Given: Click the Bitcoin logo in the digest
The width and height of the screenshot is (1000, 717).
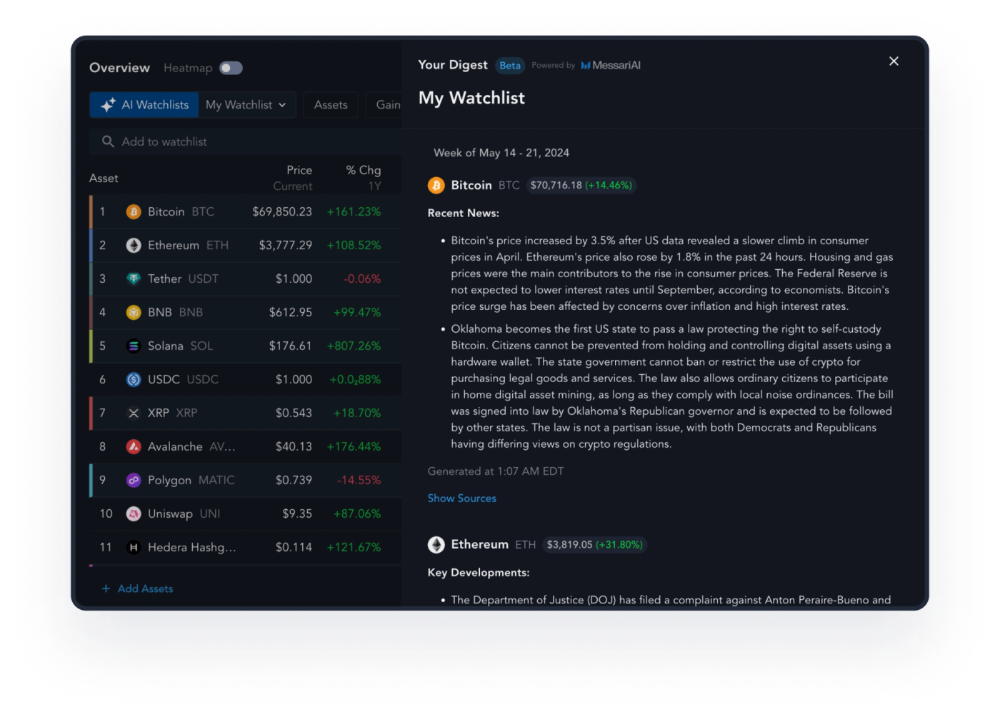Looking at the screenshot, I should 436,186.
